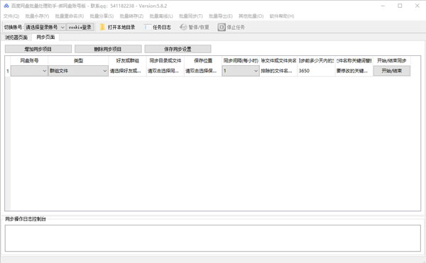The width and height of the screenshot is (426, 263).
Task: Open the 批量转存(Z) menu
Action: [131, 16]
